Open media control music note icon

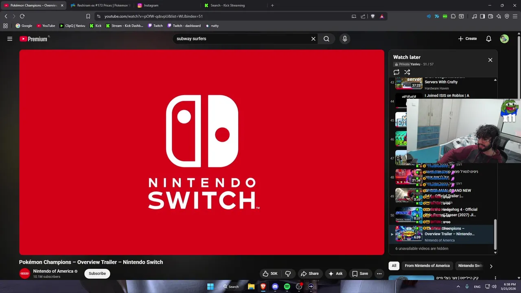pos(474,16)
